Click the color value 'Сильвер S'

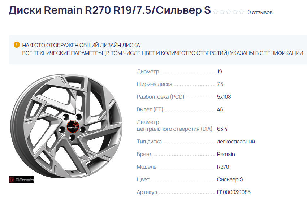tap(230, 179)
